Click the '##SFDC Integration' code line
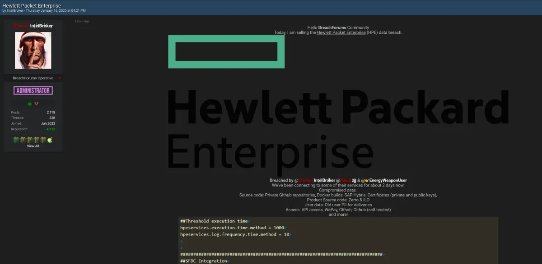 tap(204, 261)
